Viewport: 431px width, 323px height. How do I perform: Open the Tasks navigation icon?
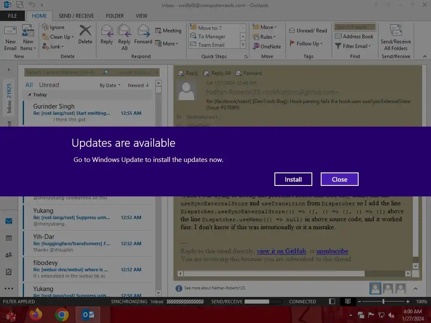9,272
